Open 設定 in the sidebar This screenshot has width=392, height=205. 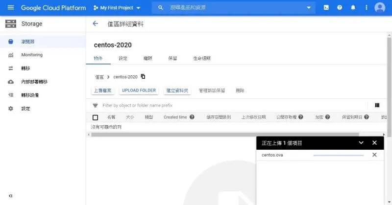[25, 109]
